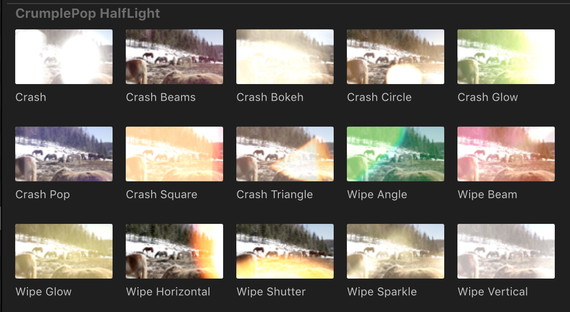Select the Crash transition thumbnail
Screen dimensions: 570x312
point(64,57)
